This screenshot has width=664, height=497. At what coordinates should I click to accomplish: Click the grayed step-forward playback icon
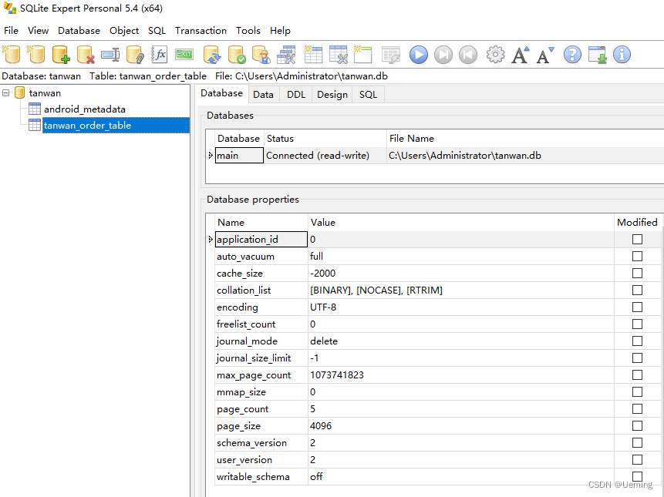click(443, 55)
